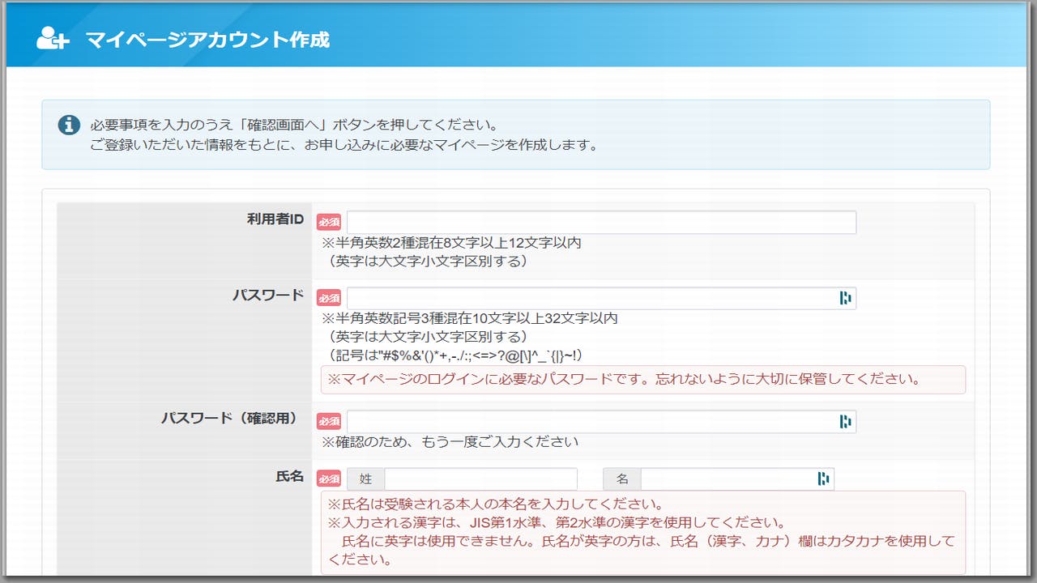Click the autofill icon in the 名 name field
This screenshot has height=583, width=1037.
825,479
